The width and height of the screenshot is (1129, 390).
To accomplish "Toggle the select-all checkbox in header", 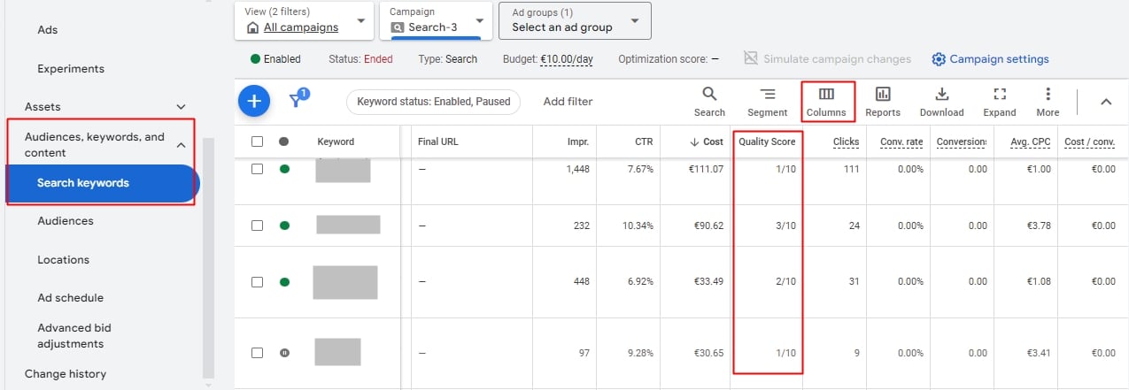I will pyautogui.click(x=258, y=141).
